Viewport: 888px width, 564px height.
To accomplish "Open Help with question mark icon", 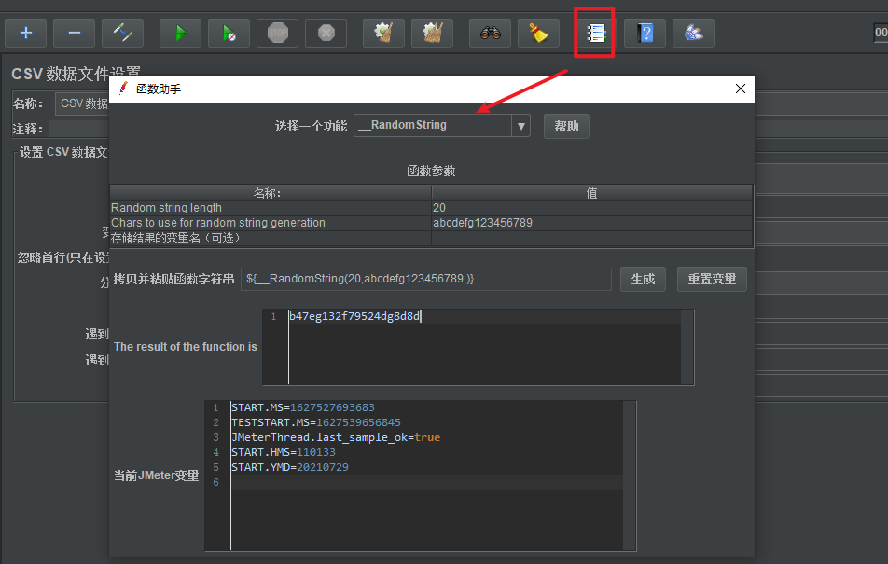I will pos(645,33).
